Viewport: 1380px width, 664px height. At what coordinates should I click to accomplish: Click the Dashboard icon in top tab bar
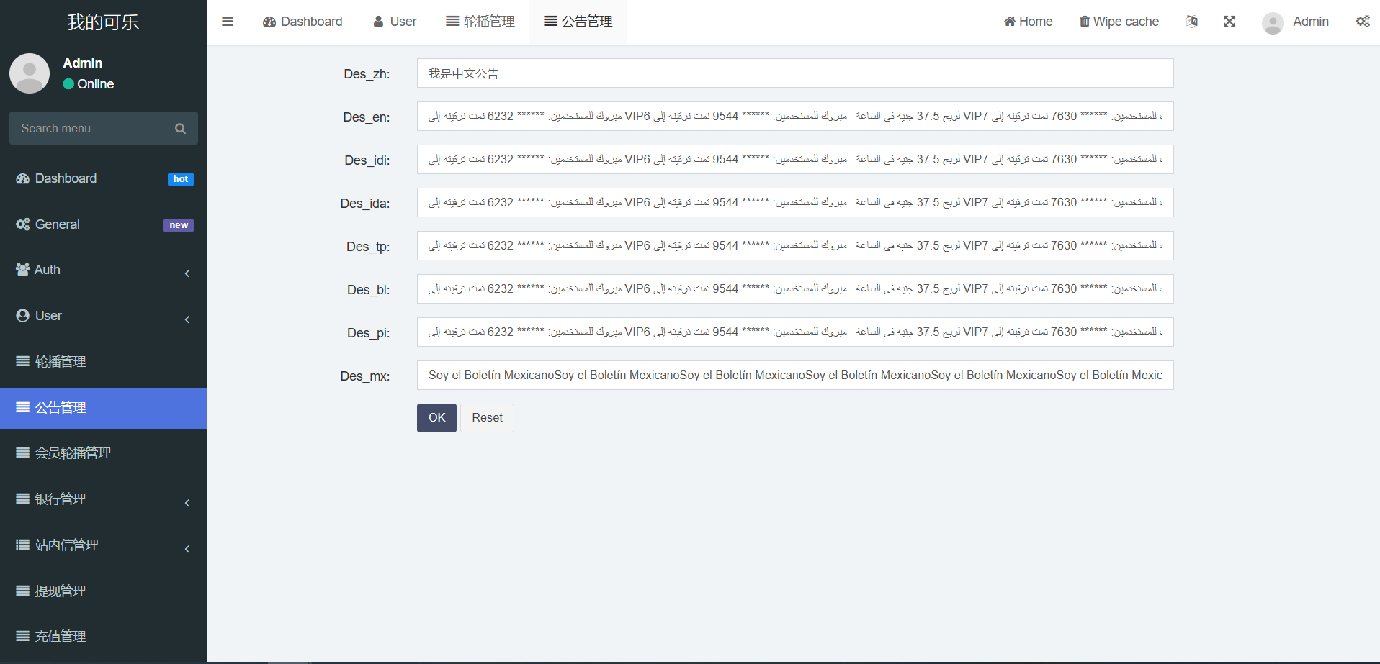pyautogui.click(x=269, y=22)
